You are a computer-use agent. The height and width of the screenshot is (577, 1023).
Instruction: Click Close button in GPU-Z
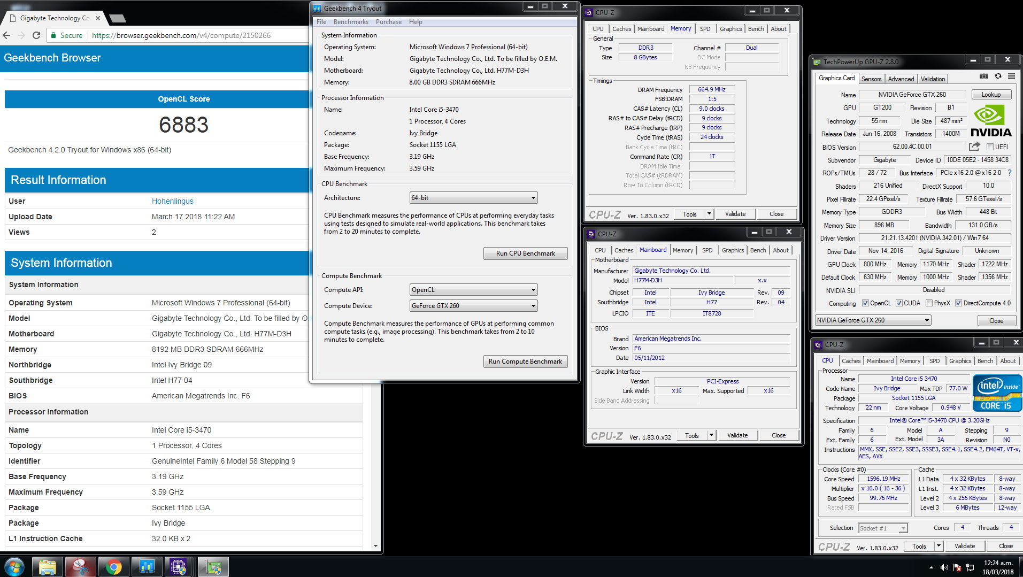(996, 321)
